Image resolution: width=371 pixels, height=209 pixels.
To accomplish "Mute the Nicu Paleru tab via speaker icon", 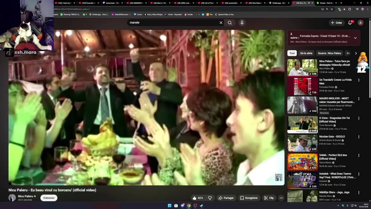I will pos(309,3).
